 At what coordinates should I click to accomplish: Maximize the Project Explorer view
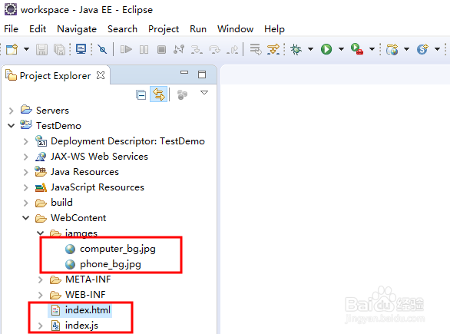pyautogui.click(x=202, y=74)
